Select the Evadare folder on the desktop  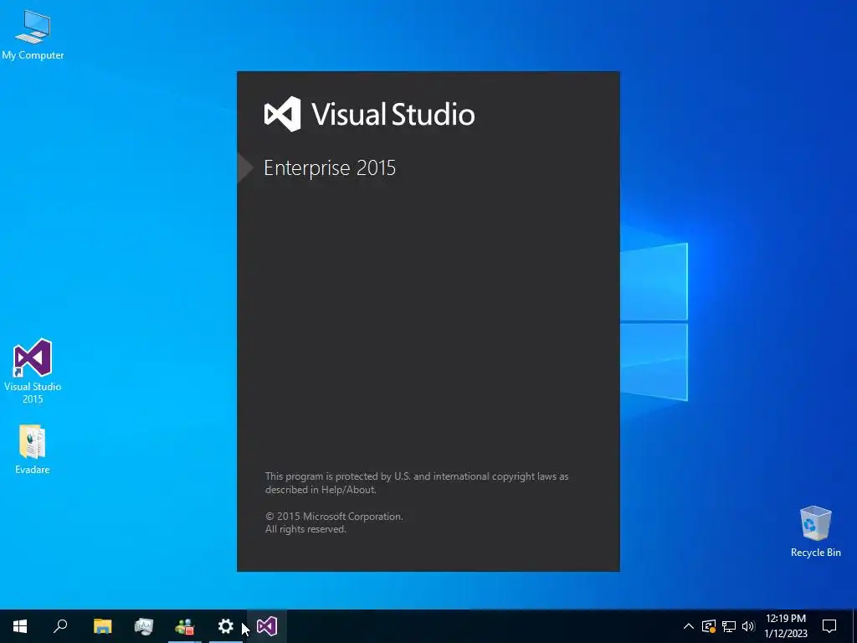(33, 449)
